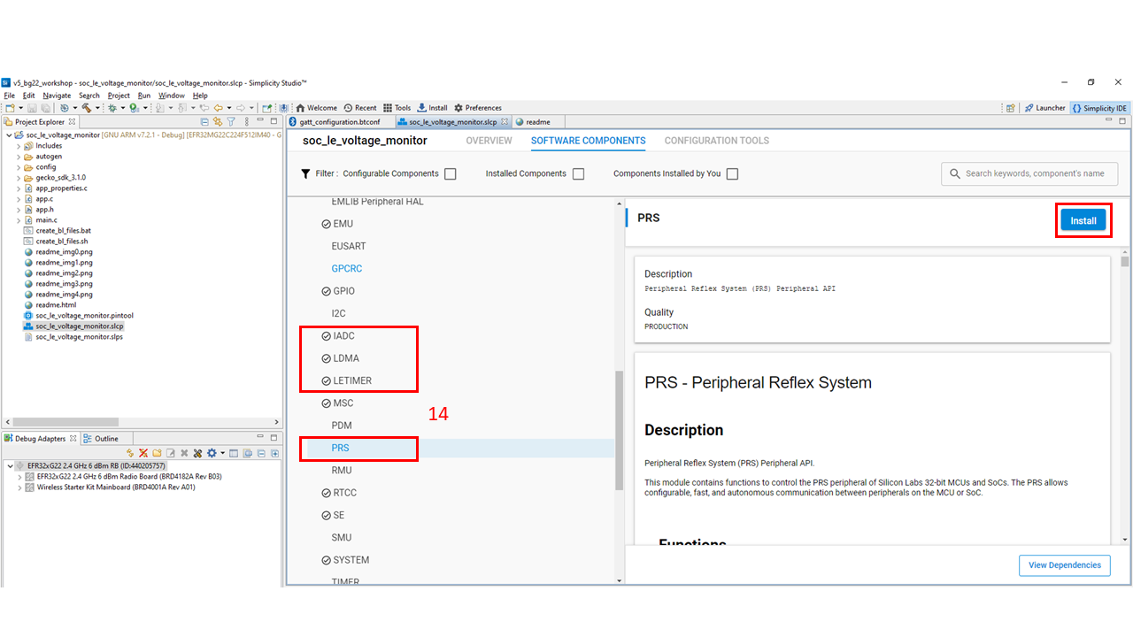
Task: Switch to gatt_configuration.btconf editor tab
Action: (340, 122)
